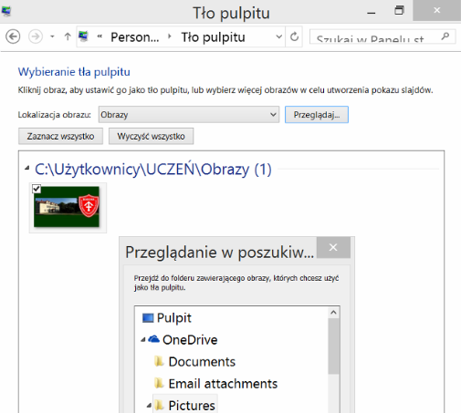This screenshot has width=461, height=413.
Task: Refresh the Tło pulpitu view
Action: tap(294, 36)
